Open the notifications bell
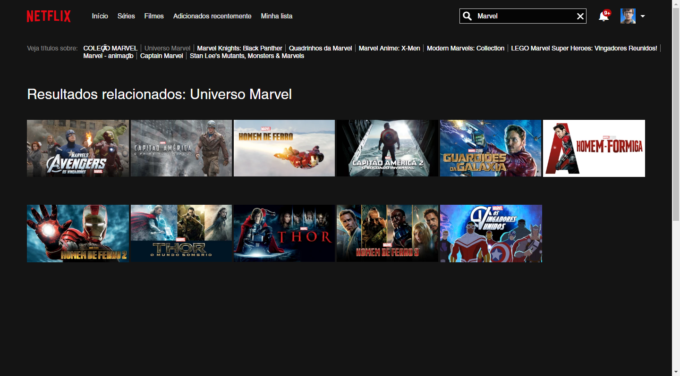This screenshot has height=376, width=680. click(x=603, y=16)
